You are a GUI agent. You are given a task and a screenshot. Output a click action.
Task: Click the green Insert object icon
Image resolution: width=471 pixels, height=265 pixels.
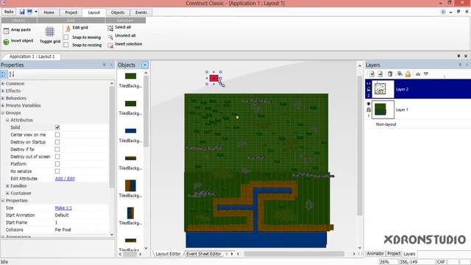coord(6,42)
